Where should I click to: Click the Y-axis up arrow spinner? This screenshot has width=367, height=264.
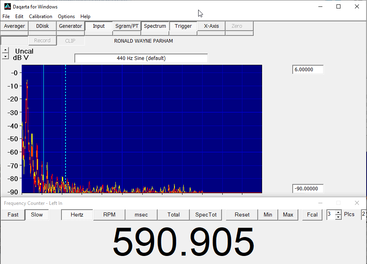pyautogui.click(x=5, y=50)
